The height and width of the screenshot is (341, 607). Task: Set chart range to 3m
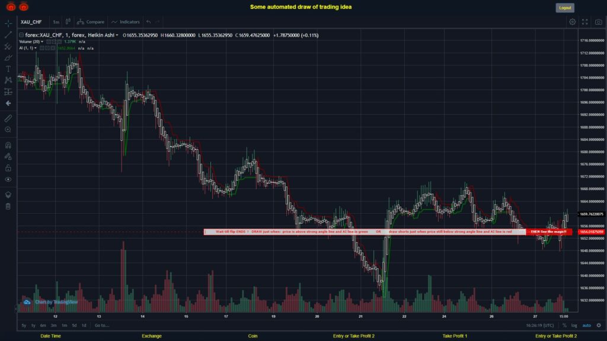[54, 325]
